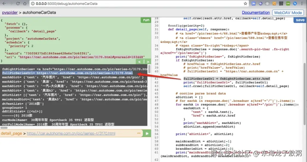
Task: Open the purple globe extension icon
Action: pos(260,4)
